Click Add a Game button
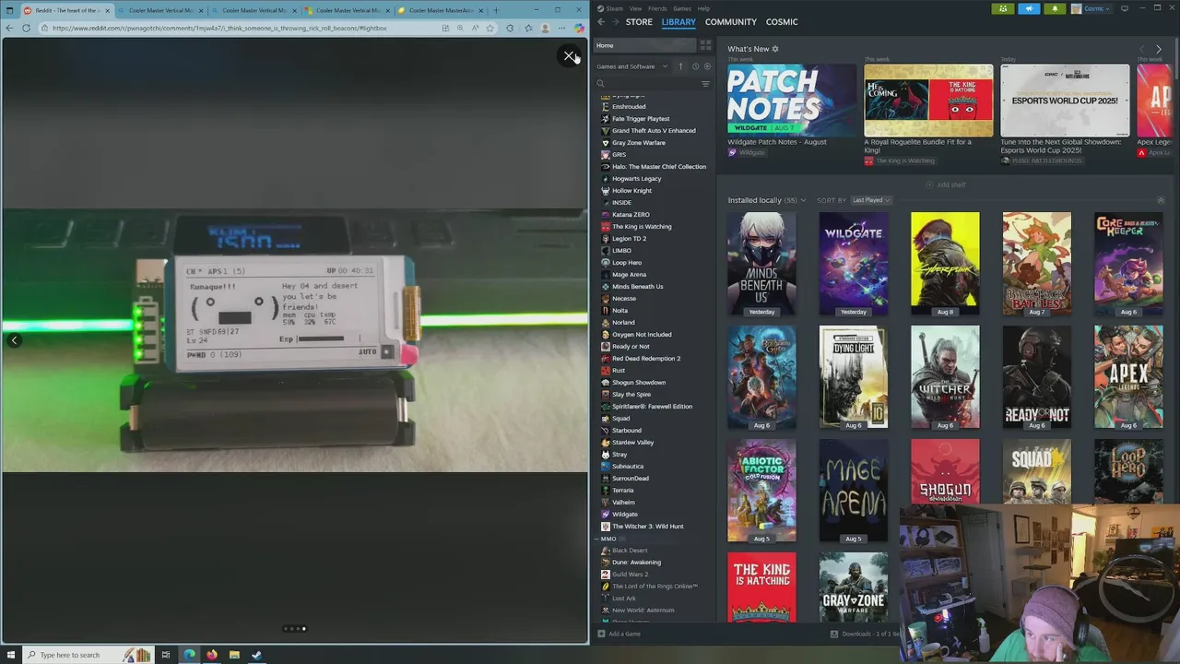The height and width of the screenshot is (664, 1180). coord(619,634)
